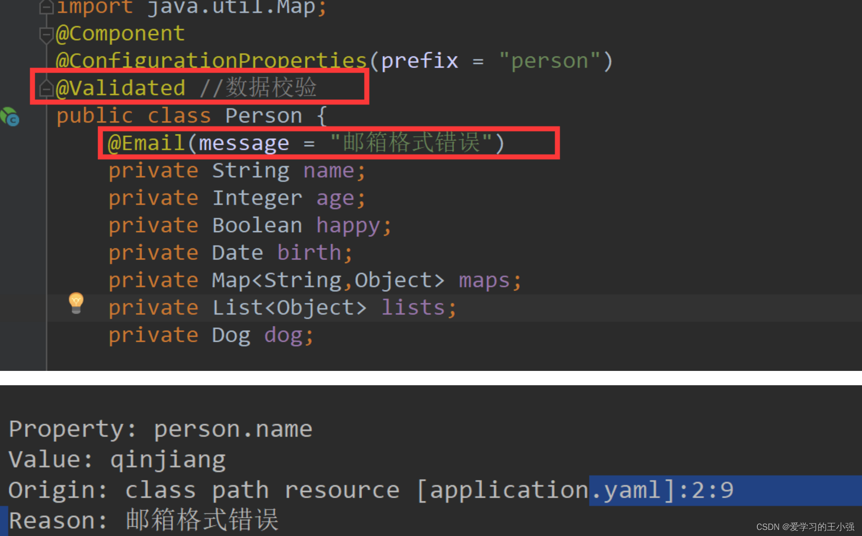862x536 pixels.
Task: Click the maps field identifier
Action: click(484, 280)
